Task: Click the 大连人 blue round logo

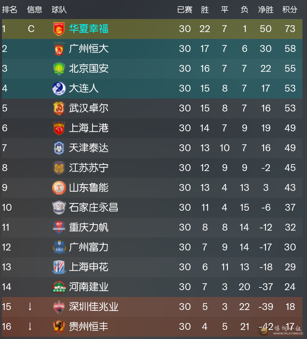Action: tap(59, 89)
